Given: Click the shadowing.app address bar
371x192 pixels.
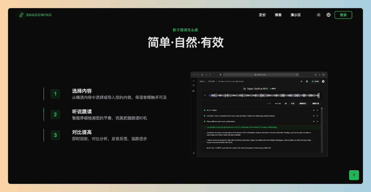Looking at the screenshot, I should 261,74.
